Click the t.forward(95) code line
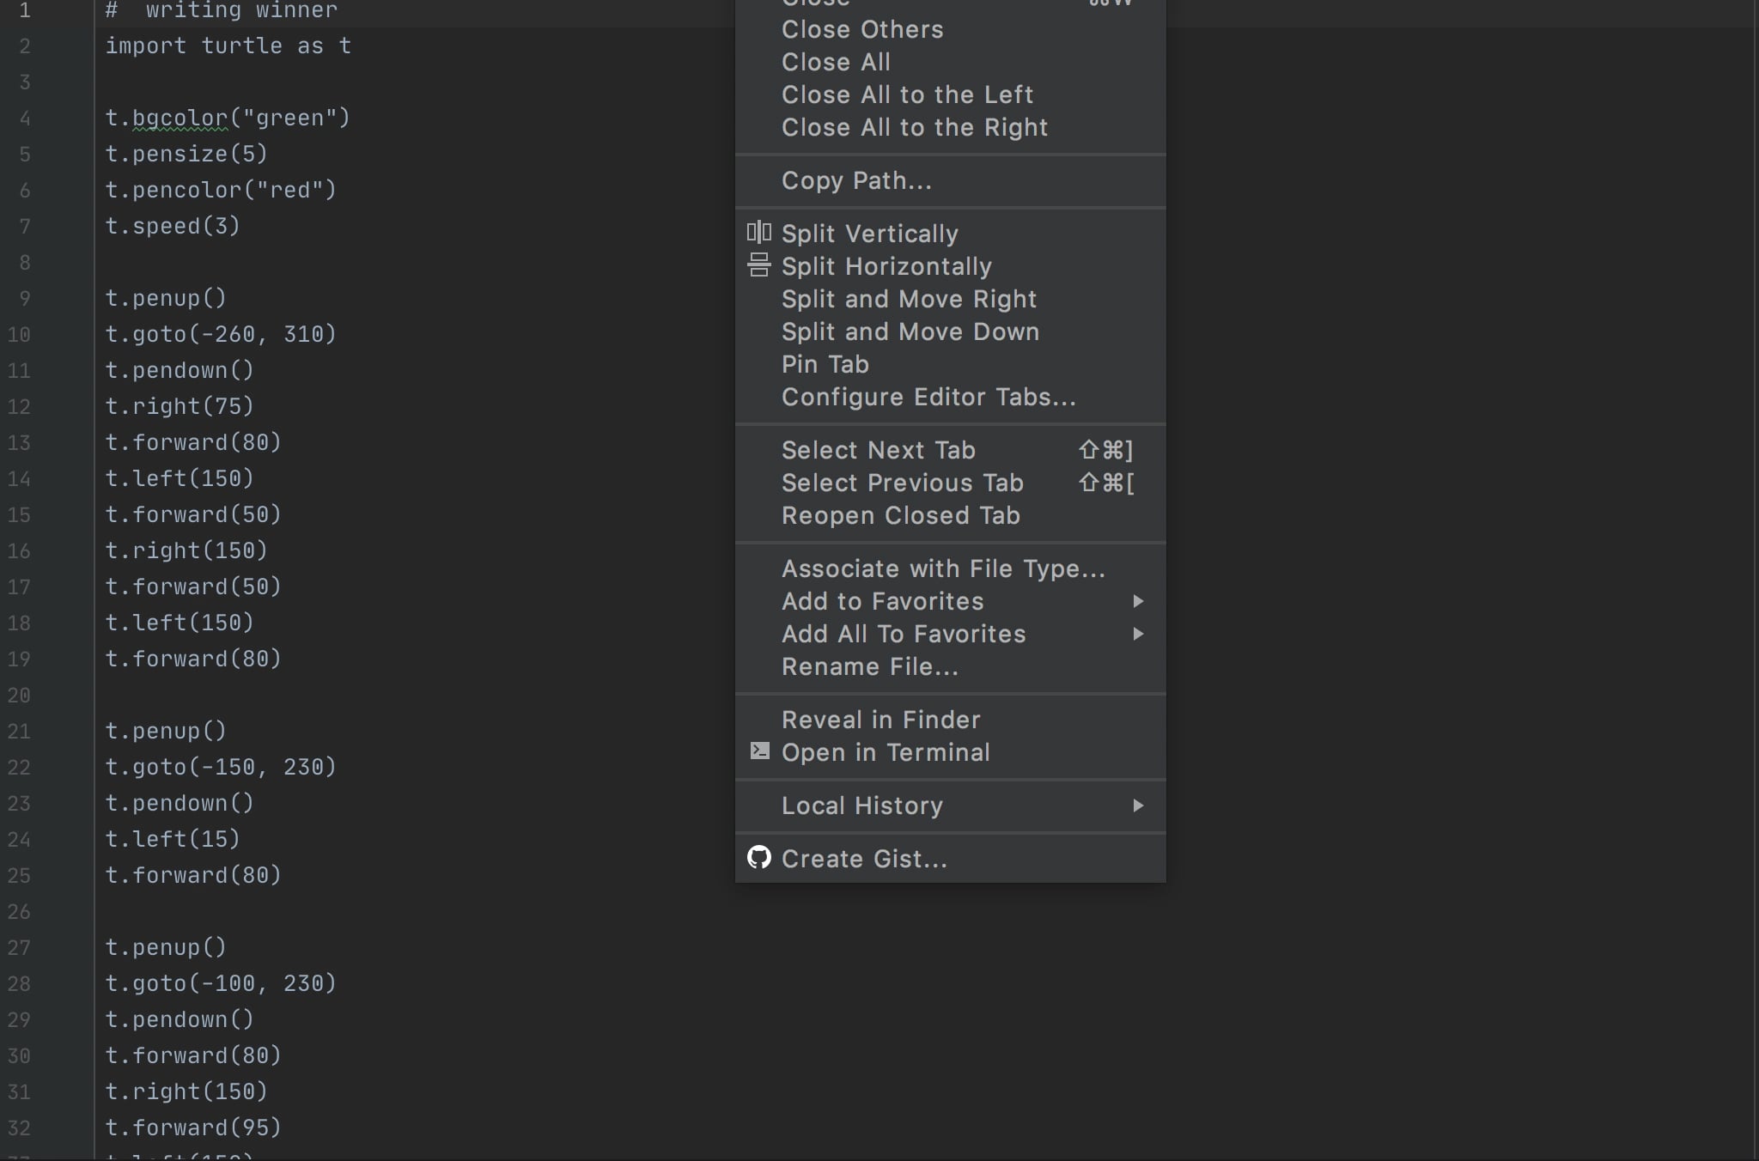Screen dimensions: 1759x1161 click(193, 1128)
